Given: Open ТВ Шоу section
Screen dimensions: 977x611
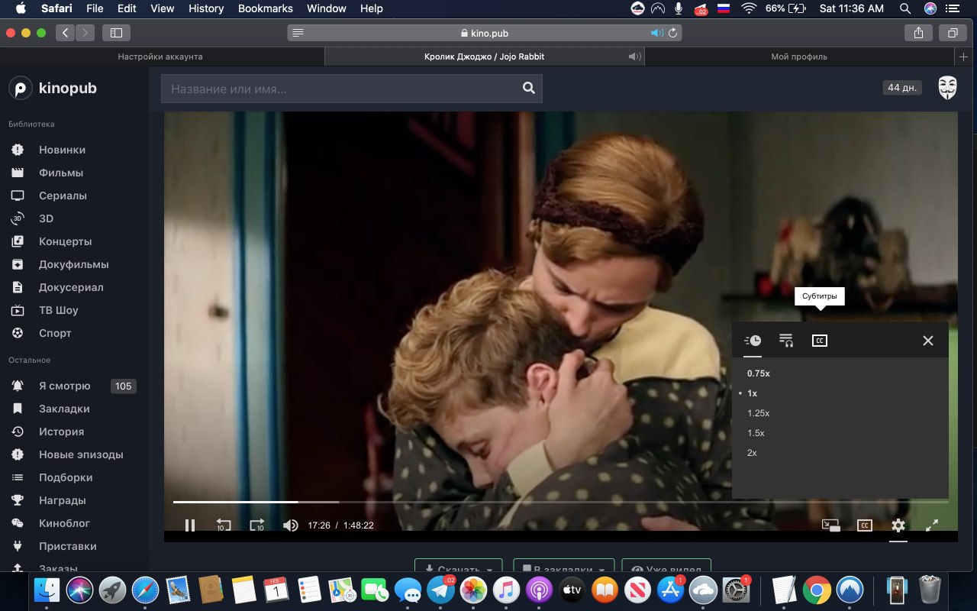Looking at the screenshot, I should (58, 310).
